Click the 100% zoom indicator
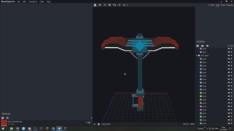 (x=192, y=124)
